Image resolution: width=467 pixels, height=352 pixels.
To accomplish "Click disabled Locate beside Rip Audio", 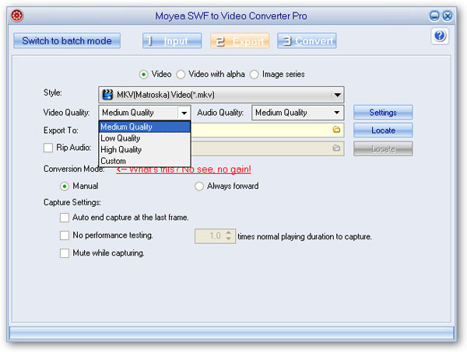I will (x=383, y=148).
